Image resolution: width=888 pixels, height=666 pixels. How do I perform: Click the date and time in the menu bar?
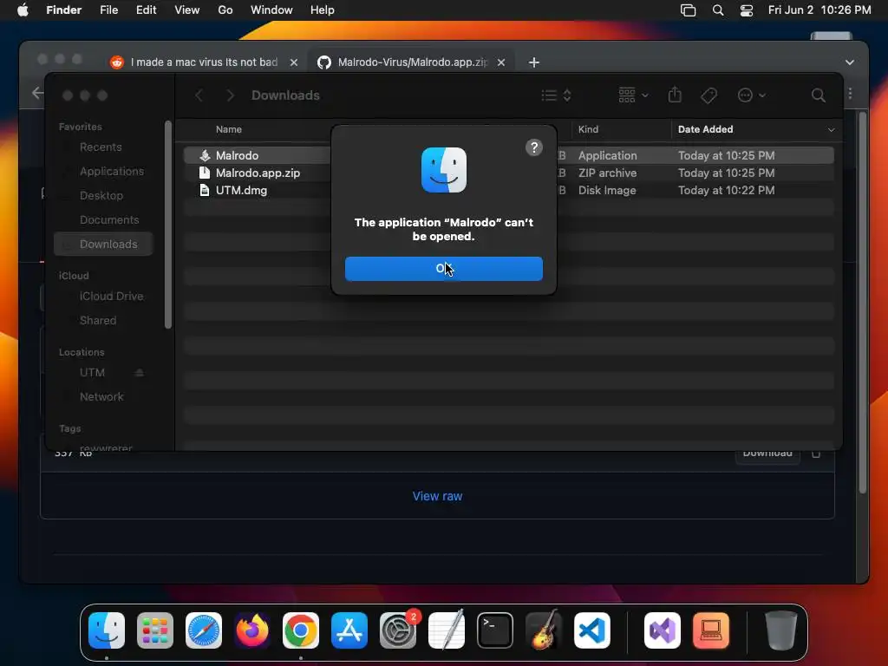(819, 10)
